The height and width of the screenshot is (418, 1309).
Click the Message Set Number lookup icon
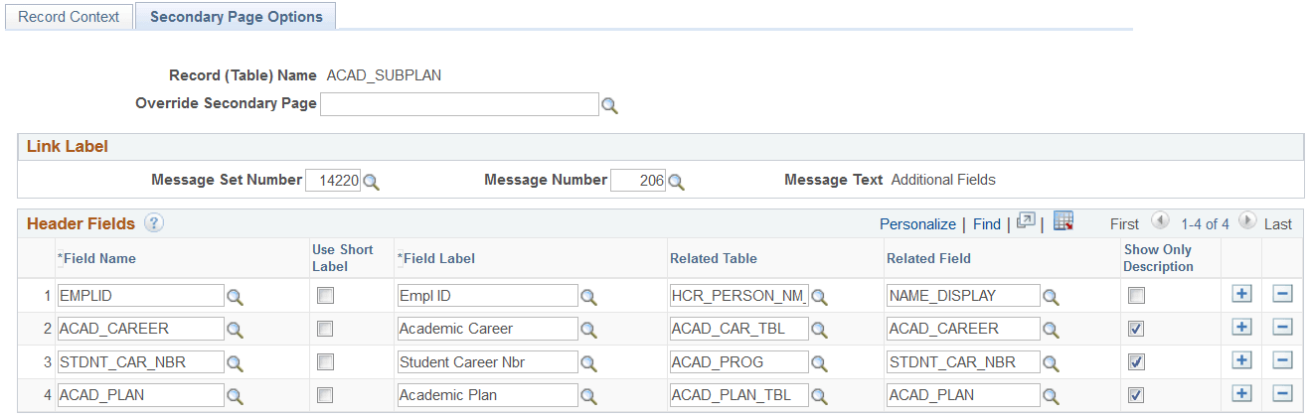point(371,182)
